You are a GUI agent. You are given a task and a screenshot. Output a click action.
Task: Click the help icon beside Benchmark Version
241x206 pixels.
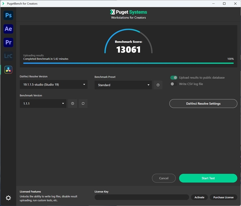(x=73, y=103)
